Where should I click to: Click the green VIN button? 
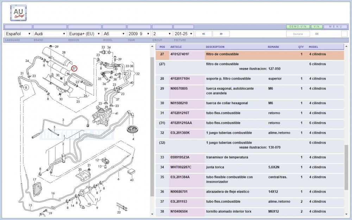316,27
